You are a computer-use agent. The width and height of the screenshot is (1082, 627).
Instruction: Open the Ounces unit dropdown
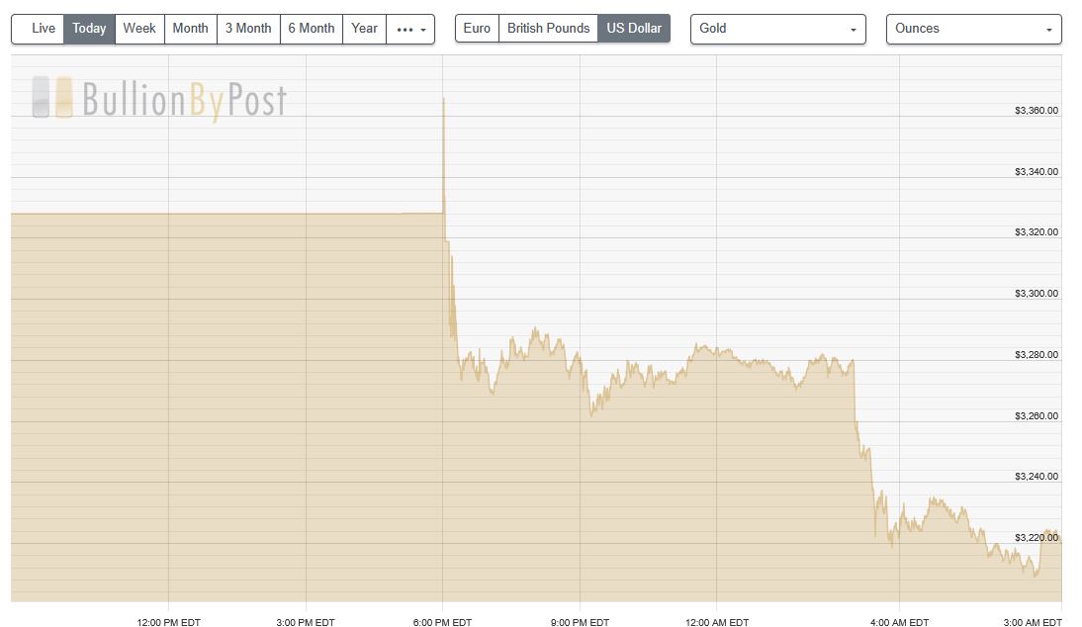[973, 29]
